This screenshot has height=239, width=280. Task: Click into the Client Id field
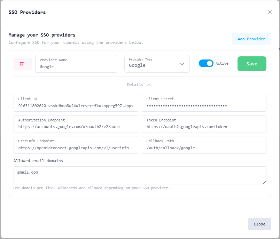click(x=76, y=106)
